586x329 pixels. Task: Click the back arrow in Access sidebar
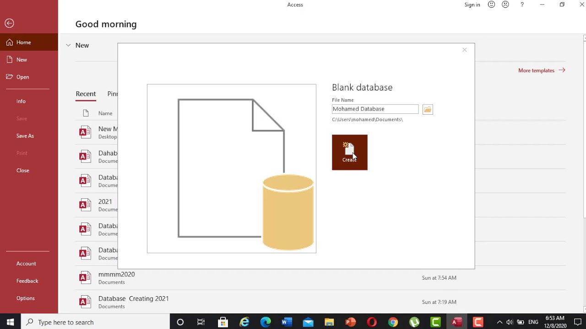[x=9, y=23]
